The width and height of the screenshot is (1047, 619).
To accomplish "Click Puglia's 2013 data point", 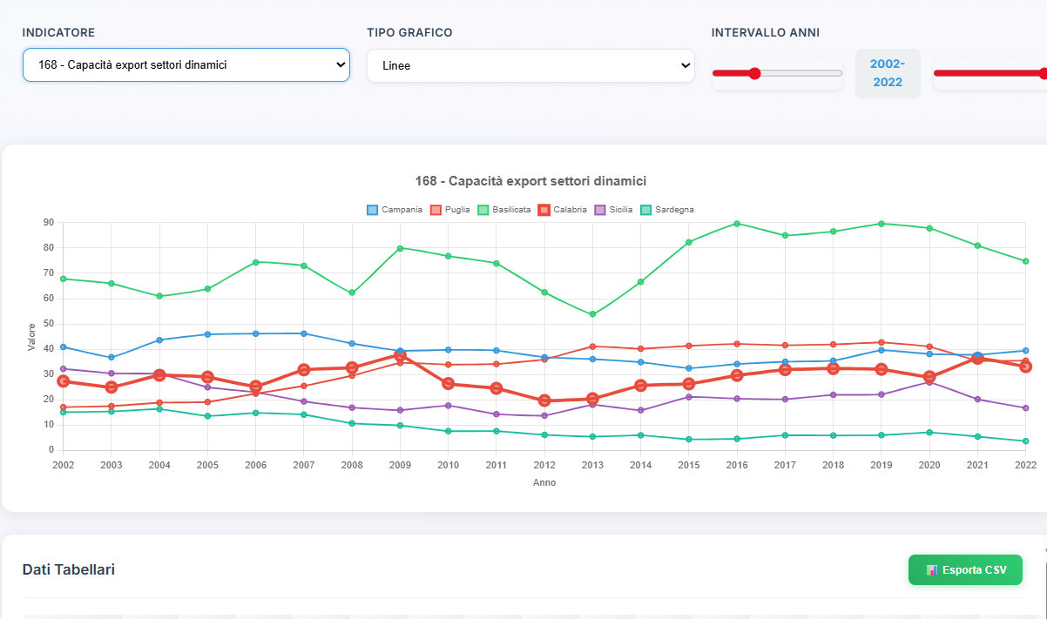I will [x=592, y=347].
